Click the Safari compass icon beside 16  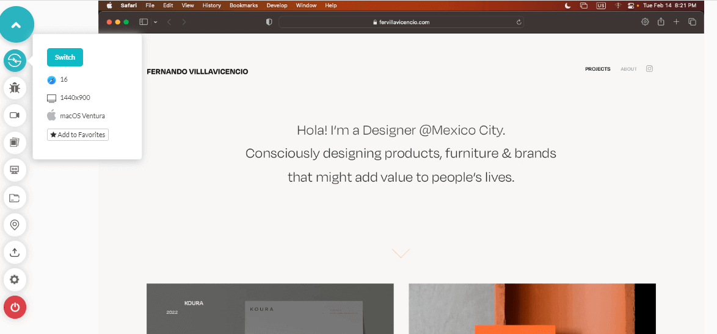(51, 80)
